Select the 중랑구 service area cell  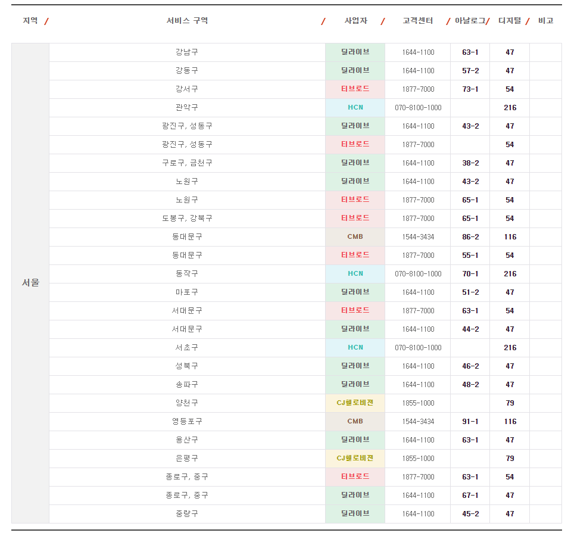pyautogui.click(x=187, y=514)
